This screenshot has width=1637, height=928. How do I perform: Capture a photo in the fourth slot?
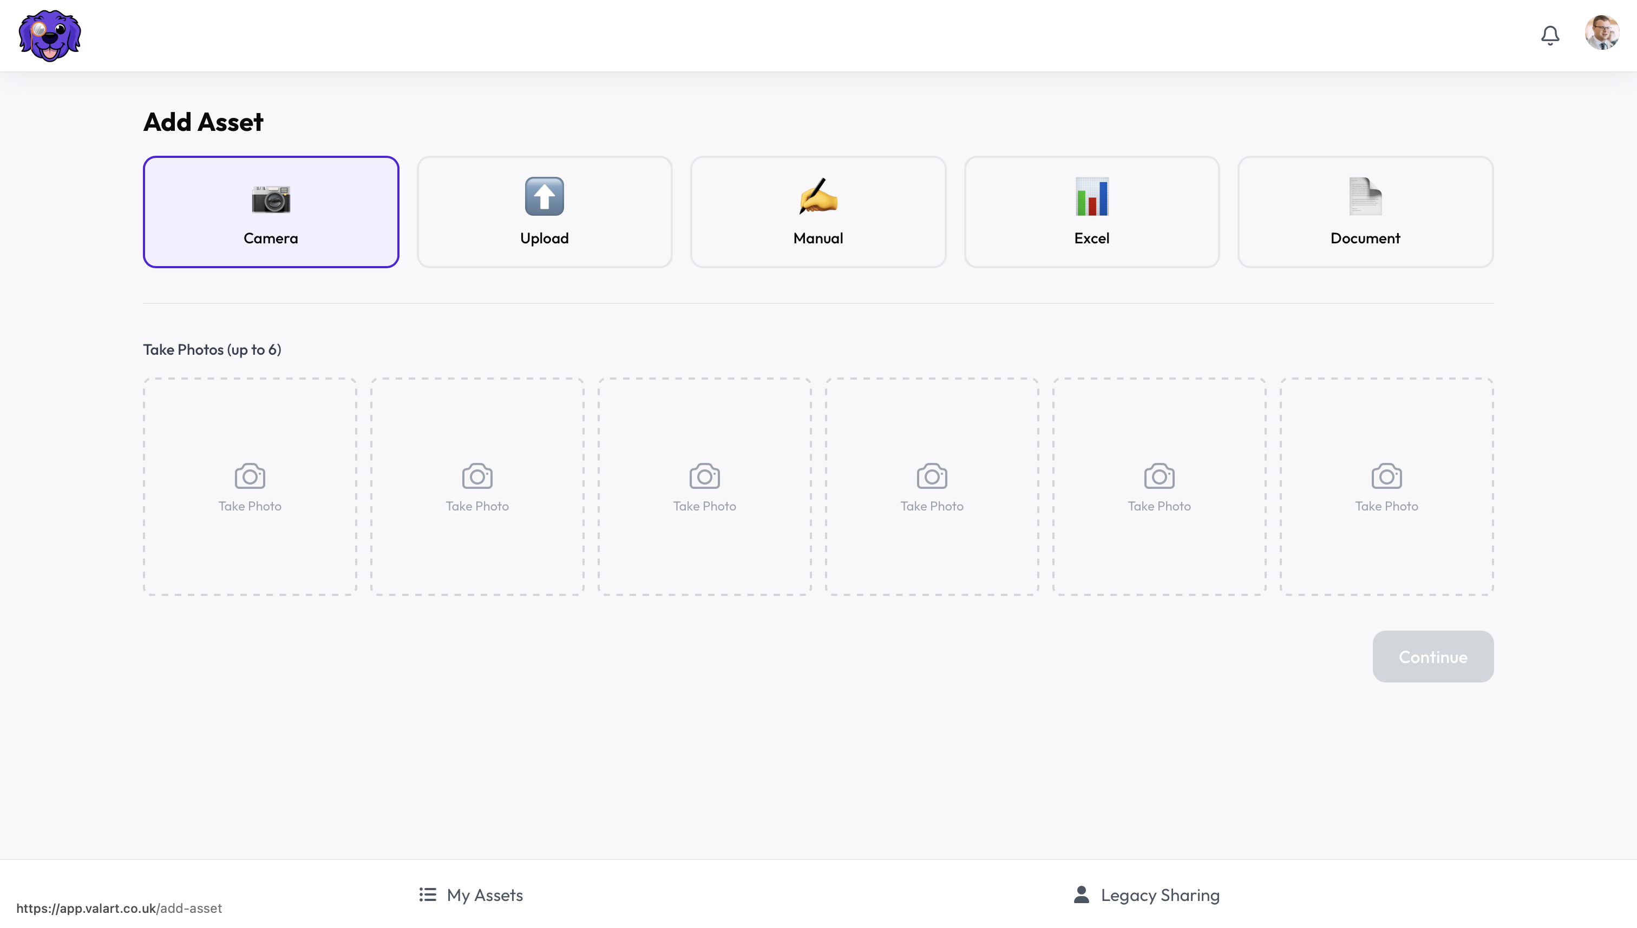(932, 486)
